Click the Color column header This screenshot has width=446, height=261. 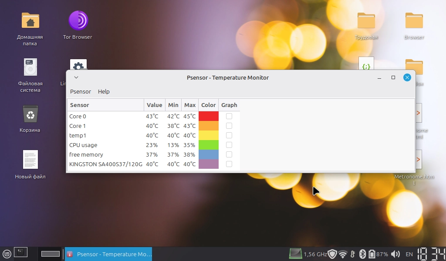pos(209,105)
